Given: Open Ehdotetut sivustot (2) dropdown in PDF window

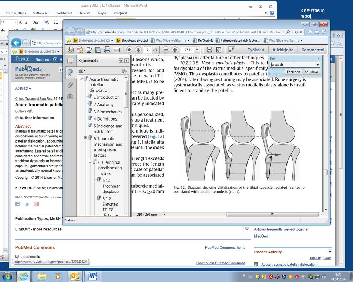Looking at the screenshot, I should [112, 41].
